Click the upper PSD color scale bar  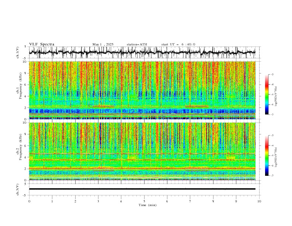tap(267, 95)
